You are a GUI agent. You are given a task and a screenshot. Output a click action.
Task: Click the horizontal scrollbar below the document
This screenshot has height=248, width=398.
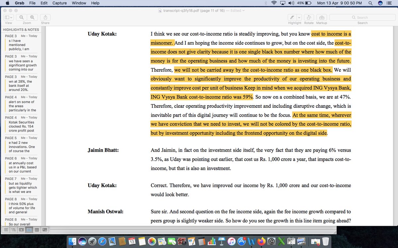(x=192, y=228)
